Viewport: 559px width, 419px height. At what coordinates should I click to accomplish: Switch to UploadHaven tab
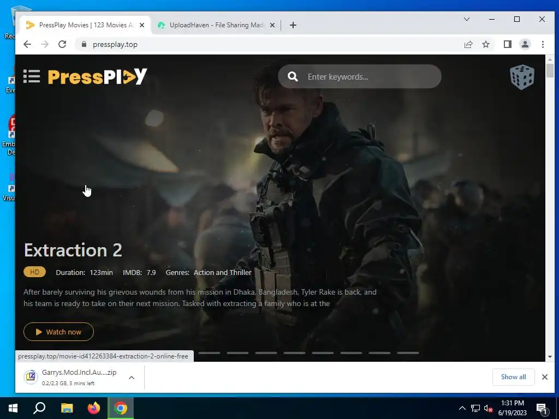pos(216,25)
